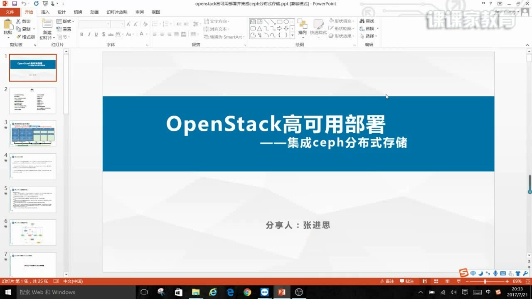Open the Transitions (切换) ribbon tab
This screenshot has width=532, height=299.
click(78, 12)
